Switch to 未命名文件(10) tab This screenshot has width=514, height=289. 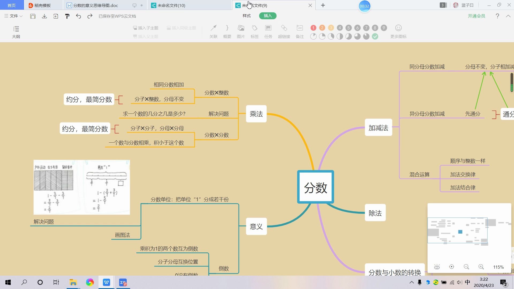coord(171,5)
